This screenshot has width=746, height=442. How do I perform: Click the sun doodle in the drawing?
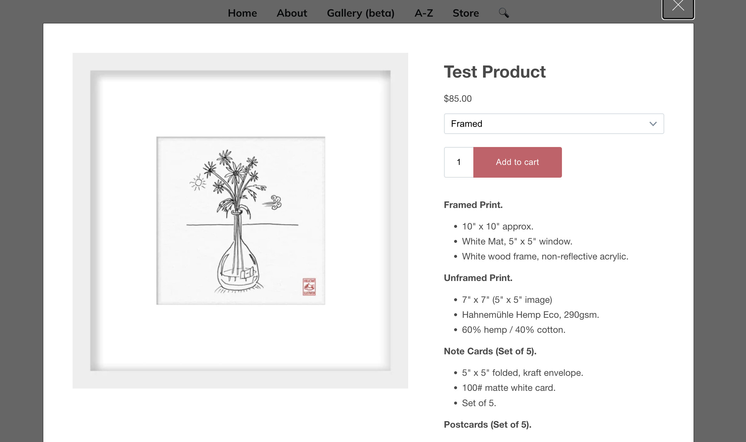(198, 183)
